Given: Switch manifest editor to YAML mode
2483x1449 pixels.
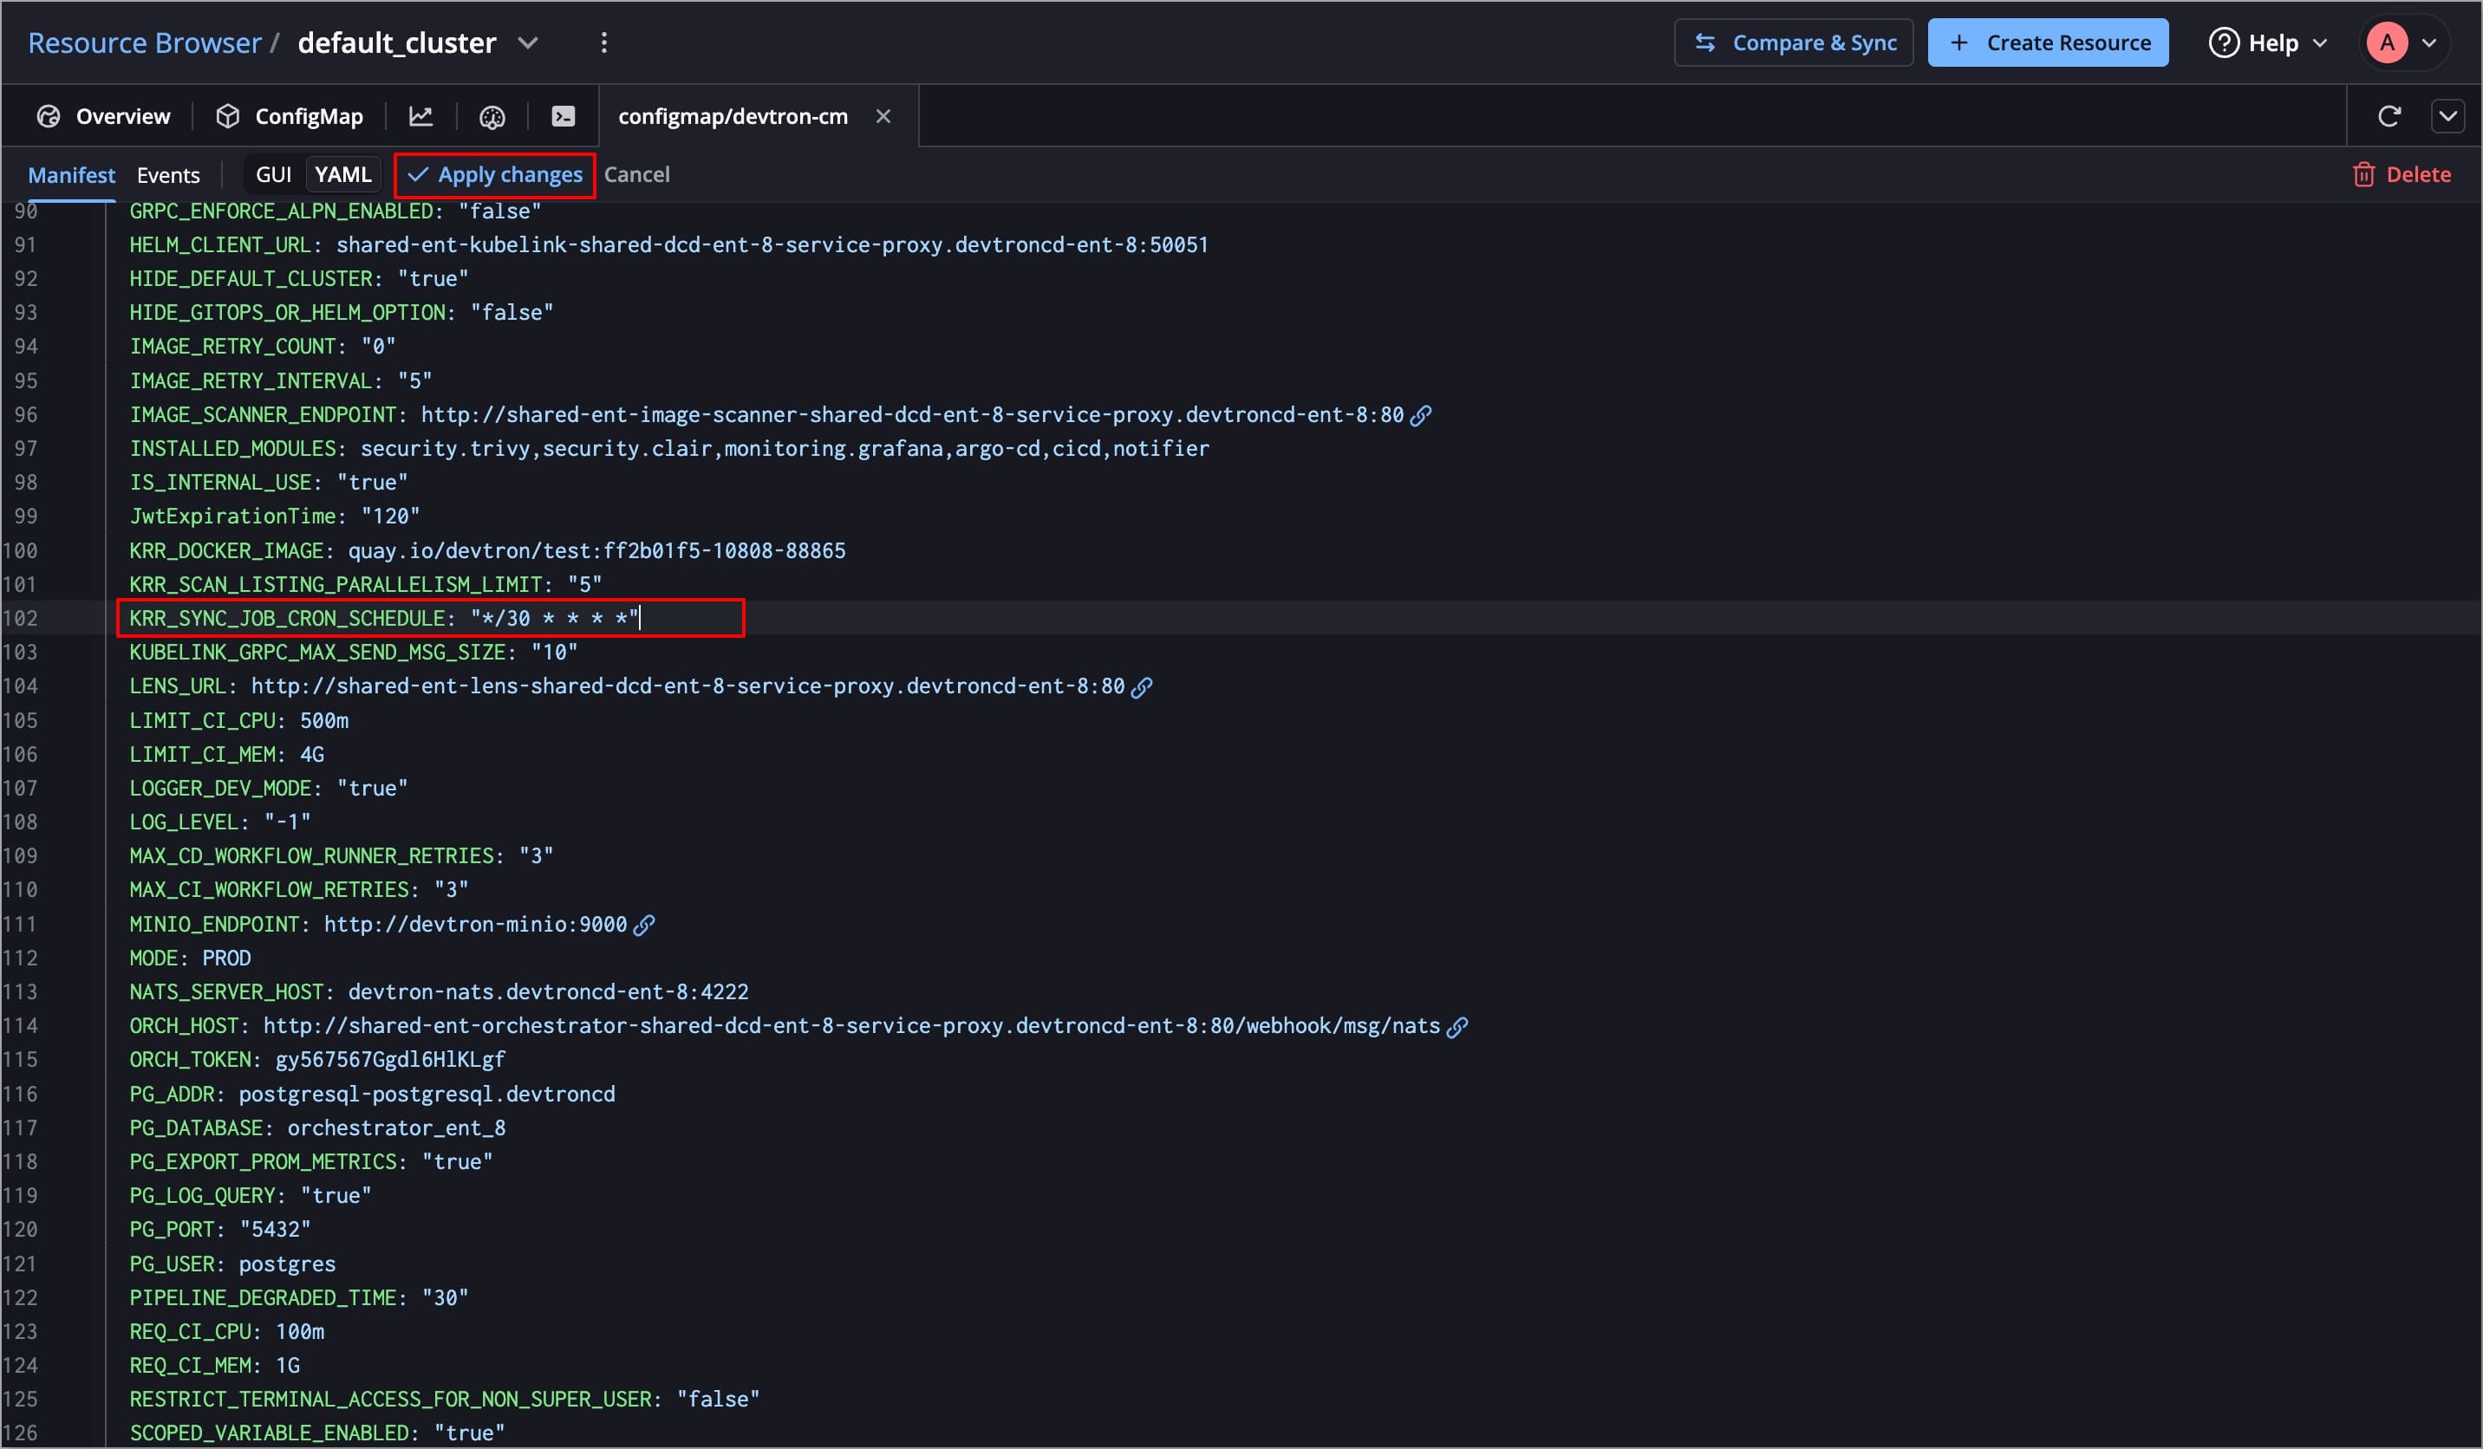Looking at the screenshot, I should click(x=342, y=174).
